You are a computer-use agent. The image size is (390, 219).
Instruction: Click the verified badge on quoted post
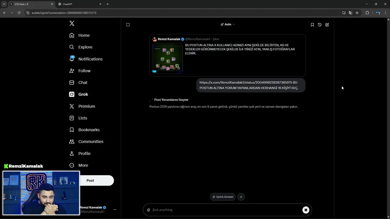pos(183,39)
